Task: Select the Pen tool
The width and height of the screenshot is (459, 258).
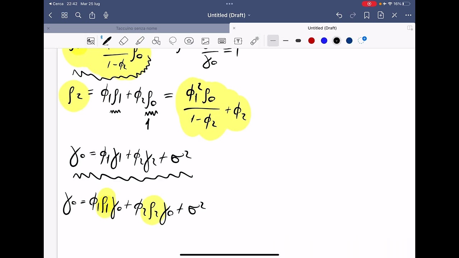Action: (x=107, y=41)
